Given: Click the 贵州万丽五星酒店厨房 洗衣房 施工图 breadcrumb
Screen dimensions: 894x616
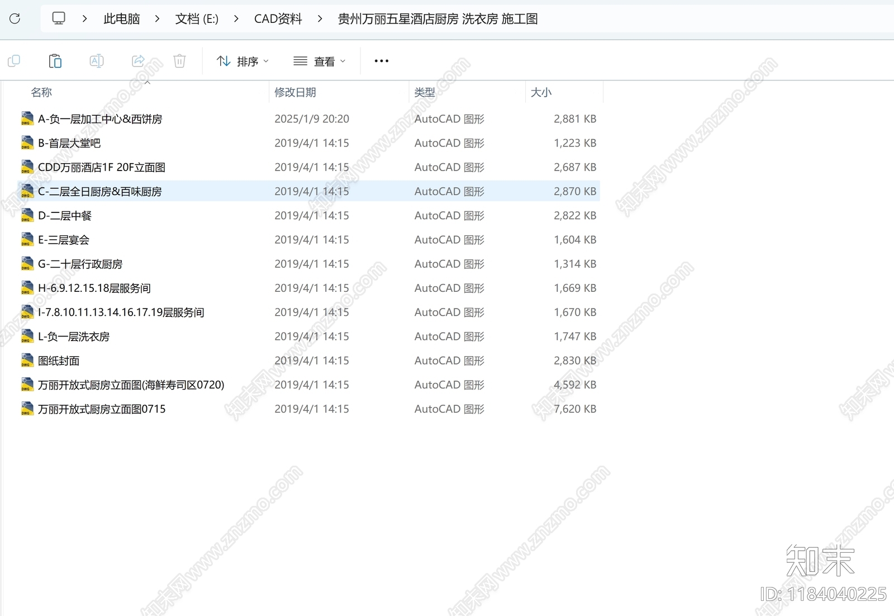Looking at the screenshot, I should [x=438, y=19].
